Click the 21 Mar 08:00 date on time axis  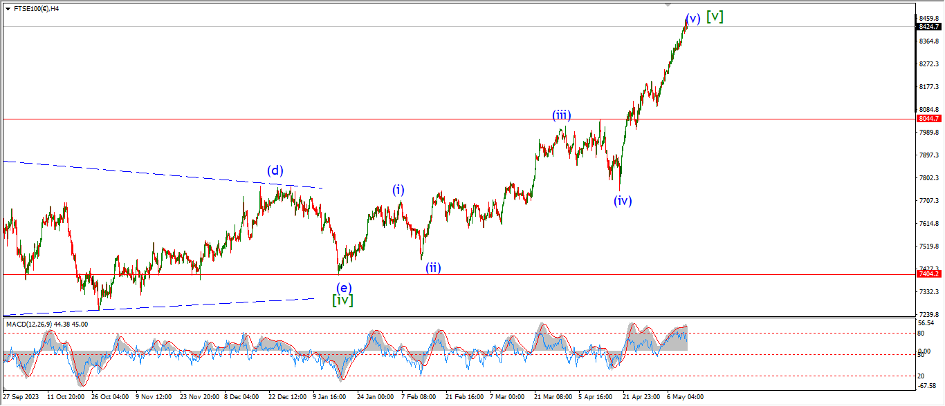click(553, 397)
